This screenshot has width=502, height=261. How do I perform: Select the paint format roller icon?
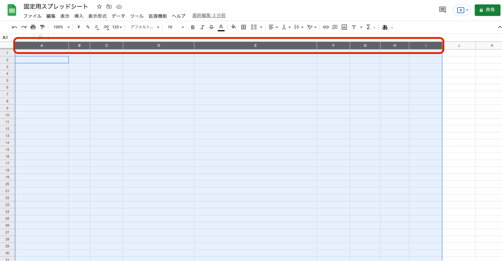click(x=42, y=27)
